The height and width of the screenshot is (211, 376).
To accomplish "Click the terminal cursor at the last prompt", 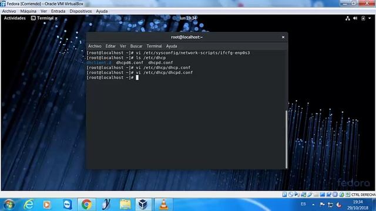I will (137, 77).
